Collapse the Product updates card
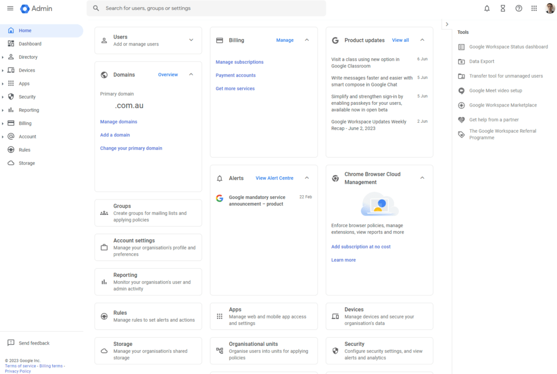Viewport: 557px width, 374px height. [x=422, y=40]
